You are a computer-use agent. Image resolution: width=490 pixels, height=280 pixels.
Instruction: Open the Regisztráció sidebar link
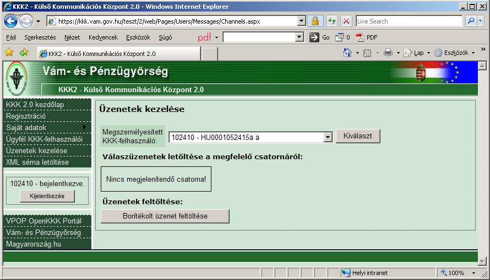coord(47,116)
